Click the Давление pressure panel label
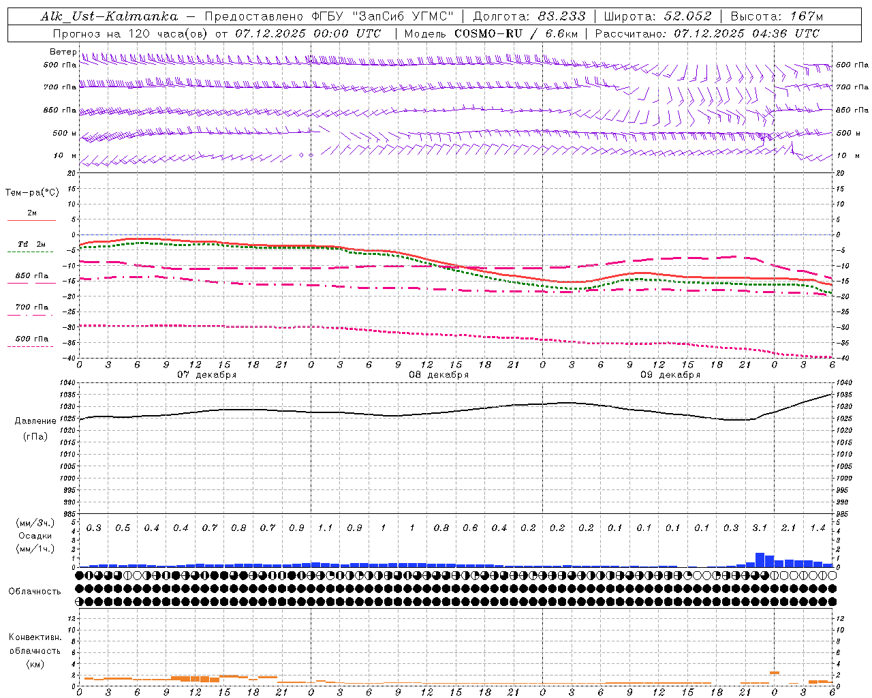 pyautogui.click(x=35, y=421)
